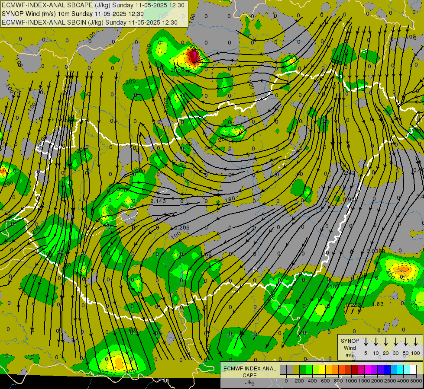The width and height of the screenshot is (424, 389).
Task: Click the wind legend label 100
Action: click(x=416, y=353)
